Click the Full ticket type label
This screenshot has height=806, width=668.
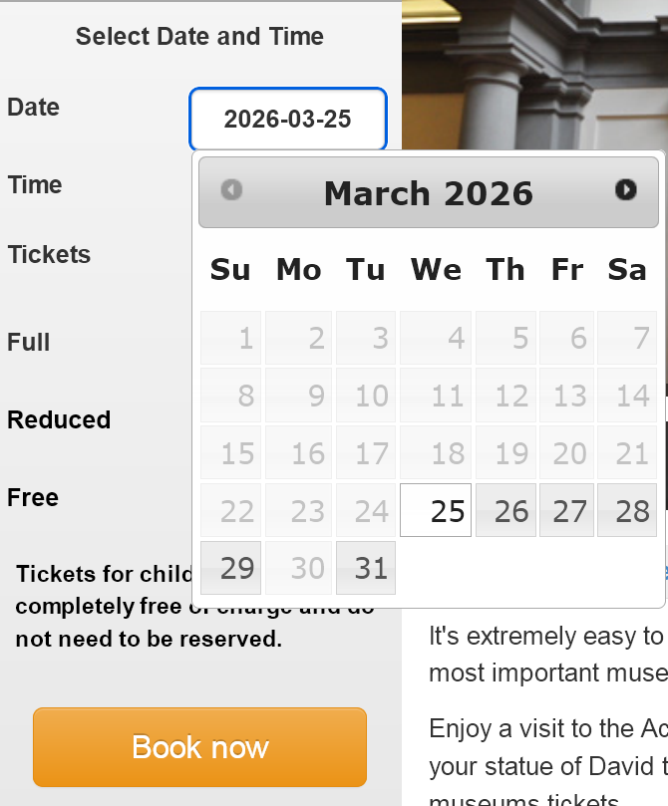[x=28, y=342]
